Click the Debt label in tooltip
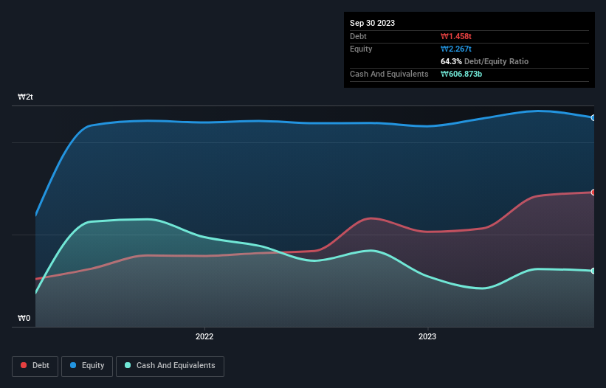This screenshot has width=606, height=388. [358, 36]
